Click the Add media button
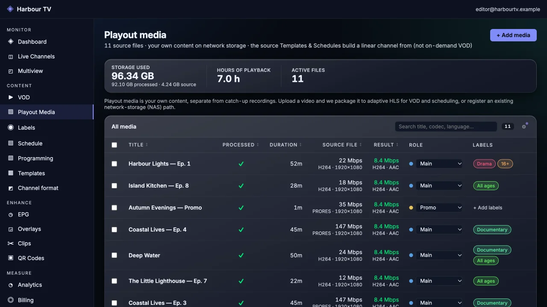This screenshot has height=307, width=547. (x=513, y=35)
